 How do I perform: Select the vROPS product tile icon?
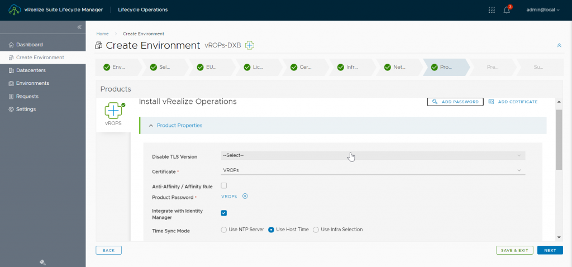point(113,111)
